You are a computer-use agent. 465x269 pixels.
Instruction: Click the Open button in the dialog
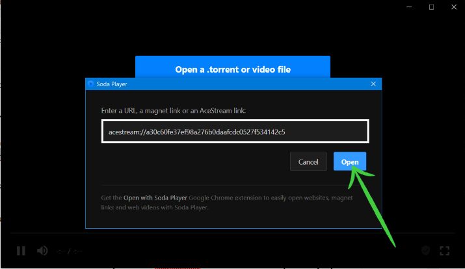tap(350, 161)
